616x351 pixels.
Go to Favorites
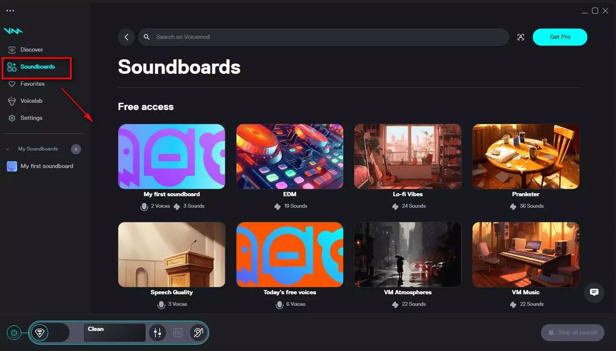[26, 84]
